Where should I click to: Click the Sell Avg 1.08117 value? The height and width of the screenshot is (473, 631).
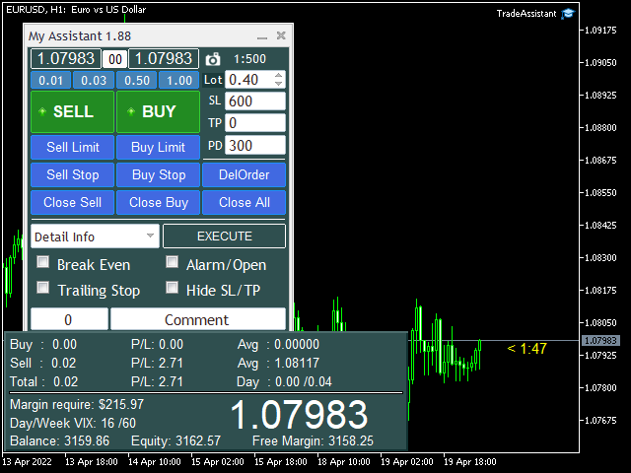pos(297,363)
